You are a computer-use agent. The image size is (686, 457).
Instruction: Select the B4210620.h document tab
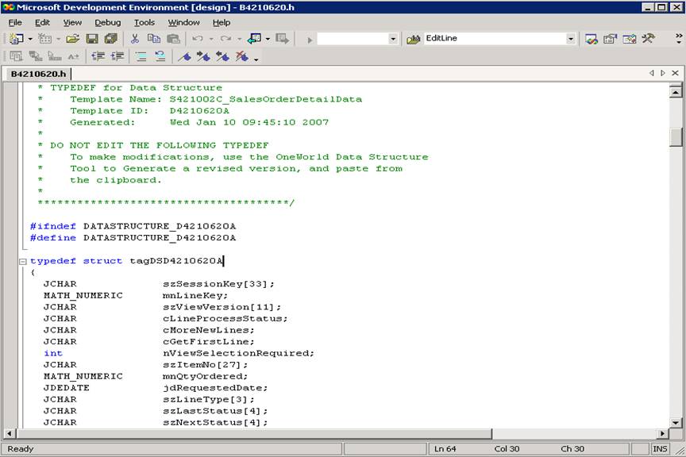point(38,74)
